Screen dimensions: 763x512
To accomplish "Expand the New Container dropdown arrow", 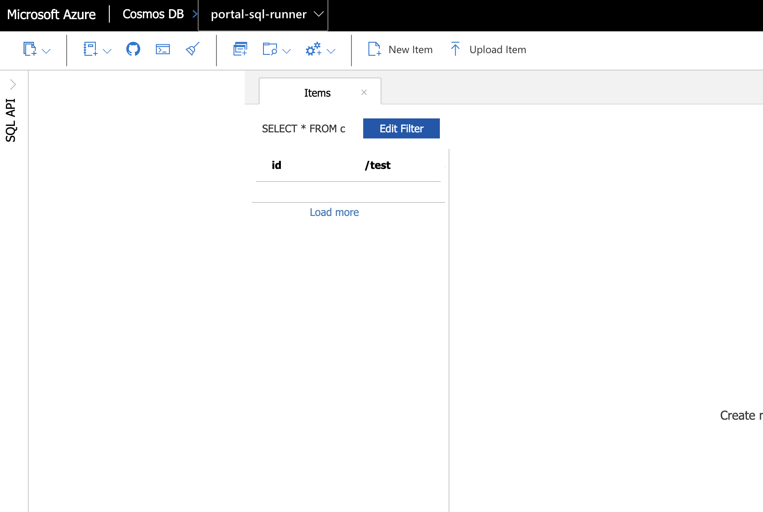I will 46,51.
